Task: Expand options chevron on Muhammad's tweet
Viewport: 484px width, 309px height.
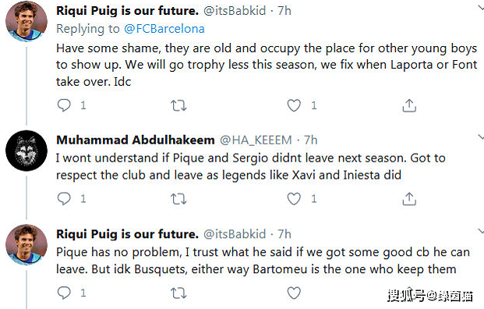Action: 481,137
